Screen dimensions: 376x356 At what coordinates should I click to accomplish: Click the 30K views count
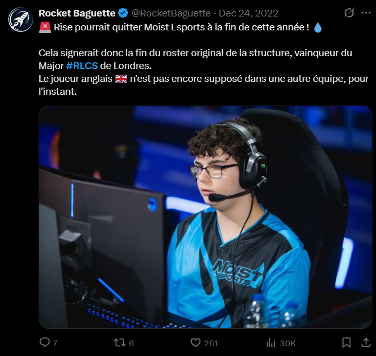click(x=288, y=343)
